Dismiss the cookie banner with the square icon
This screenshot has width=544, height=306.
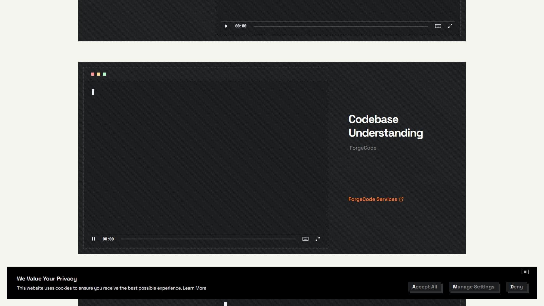(525, 272)
